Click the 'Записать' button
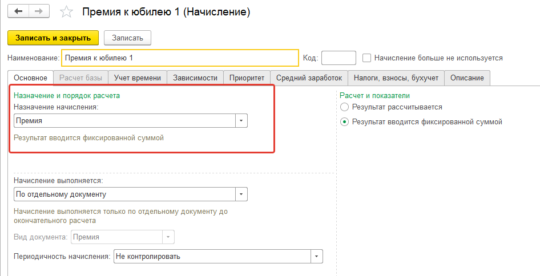 [x=127, y=38]
